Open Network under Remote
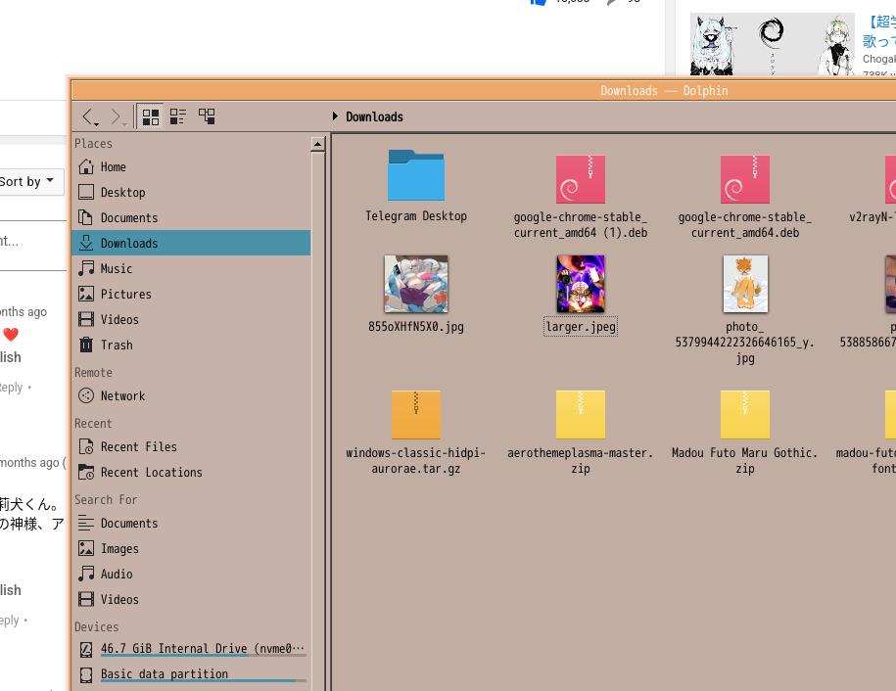The image size is (896, 691). pyautogui.click(x=191, y=395)
